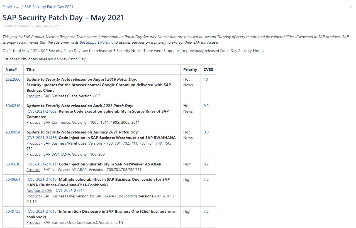Open the Support Portal link
This screenshot has width=356, height=228.
point(98,42)
